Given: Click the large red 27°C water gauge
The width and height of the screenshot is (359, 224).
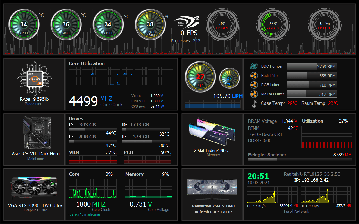Looking at the screenshot, I should pyautogui.click(x=200, y=77).
